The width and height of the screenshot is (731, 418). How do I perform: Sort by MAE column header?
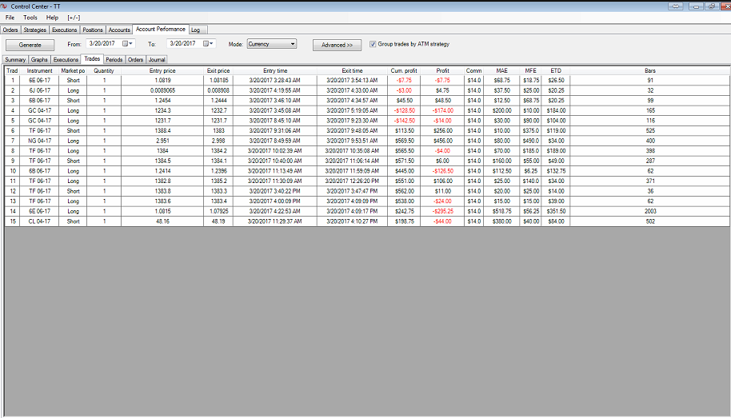tap(501, 71)
